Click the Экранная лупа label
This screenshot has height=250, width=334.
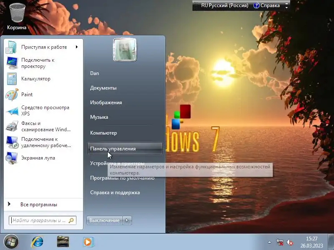38,158
